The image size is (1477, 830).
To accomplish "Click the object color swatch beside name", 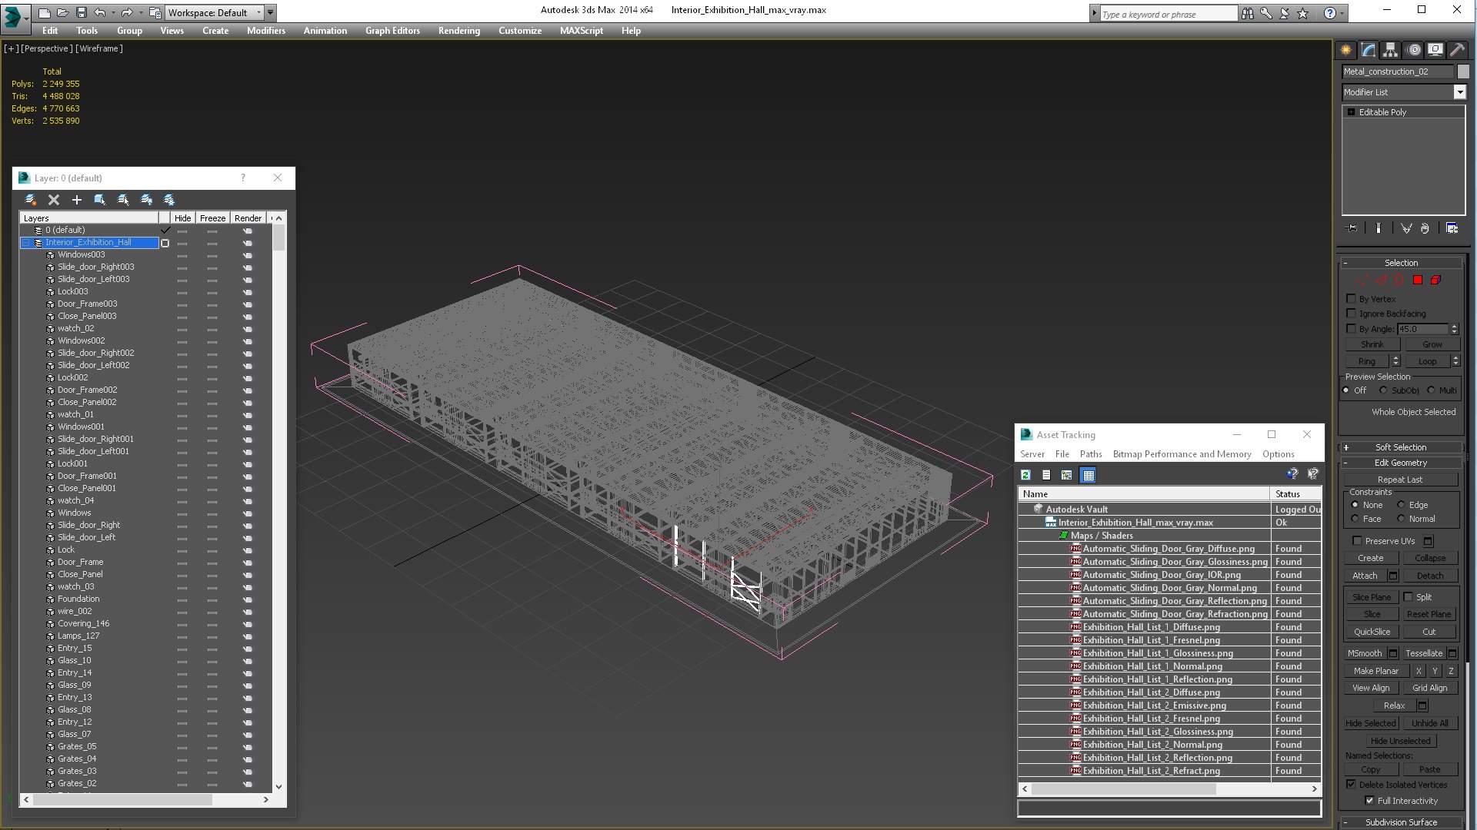I will [x=1463, y=71].
